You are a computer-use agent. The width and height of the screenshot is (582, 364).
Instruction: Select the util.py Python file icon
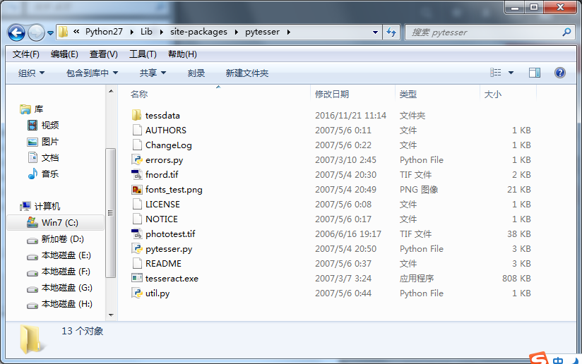(x=137, y=293)
